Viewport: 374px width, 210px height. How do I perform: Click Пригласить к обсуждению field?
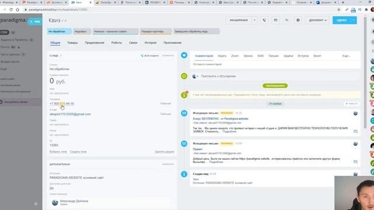[275, 76]
